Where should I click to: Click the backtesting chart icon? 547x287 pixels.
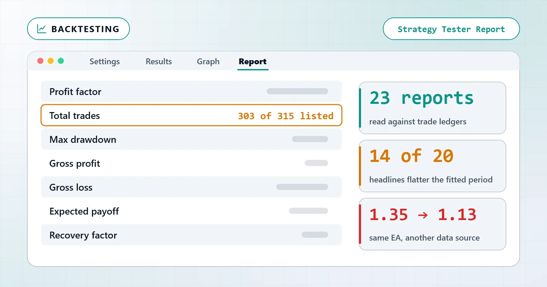click(x=42, y=29)
